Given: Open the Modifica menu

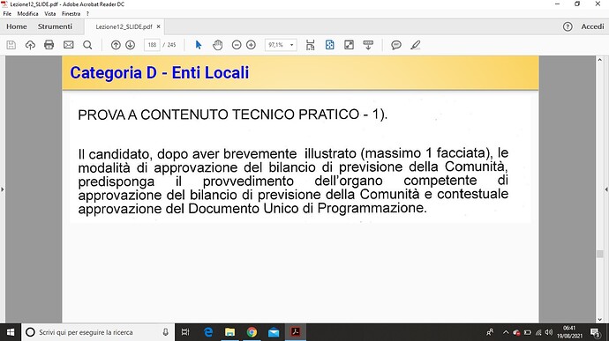Looking at the screenshot, I should (27, 13).
